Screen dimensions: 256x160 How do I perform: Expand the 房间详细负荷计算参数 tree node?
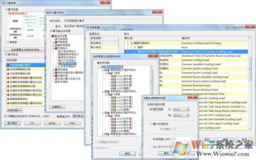(x=53, y=72)
